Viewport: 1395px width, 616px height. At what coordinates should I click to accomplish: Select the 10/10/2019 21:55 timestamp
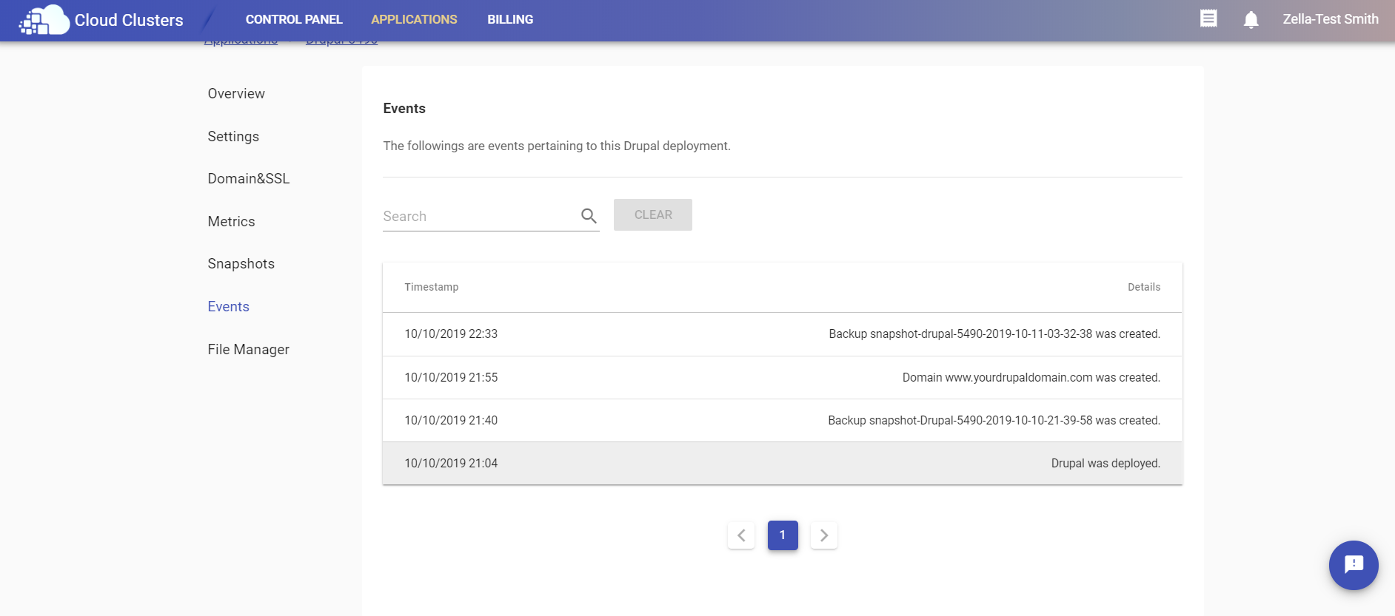(x=451, y=378)
